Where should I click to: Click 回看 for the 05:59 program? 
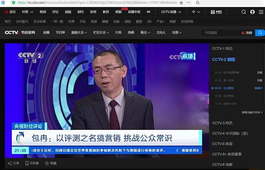coord(260,73)
